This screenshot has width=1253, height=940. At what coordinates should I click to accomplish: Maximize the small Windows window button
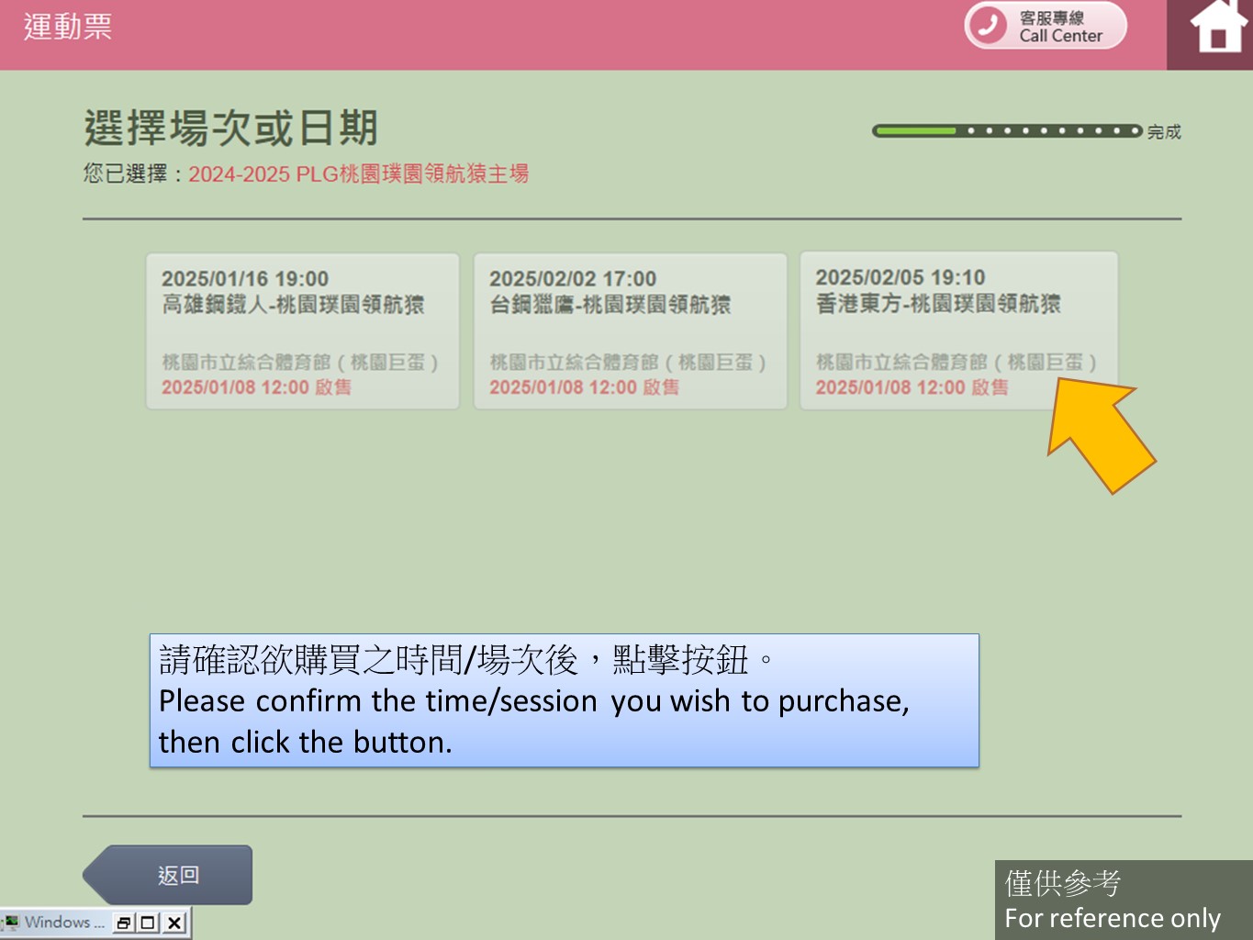[x=148, y=923]
